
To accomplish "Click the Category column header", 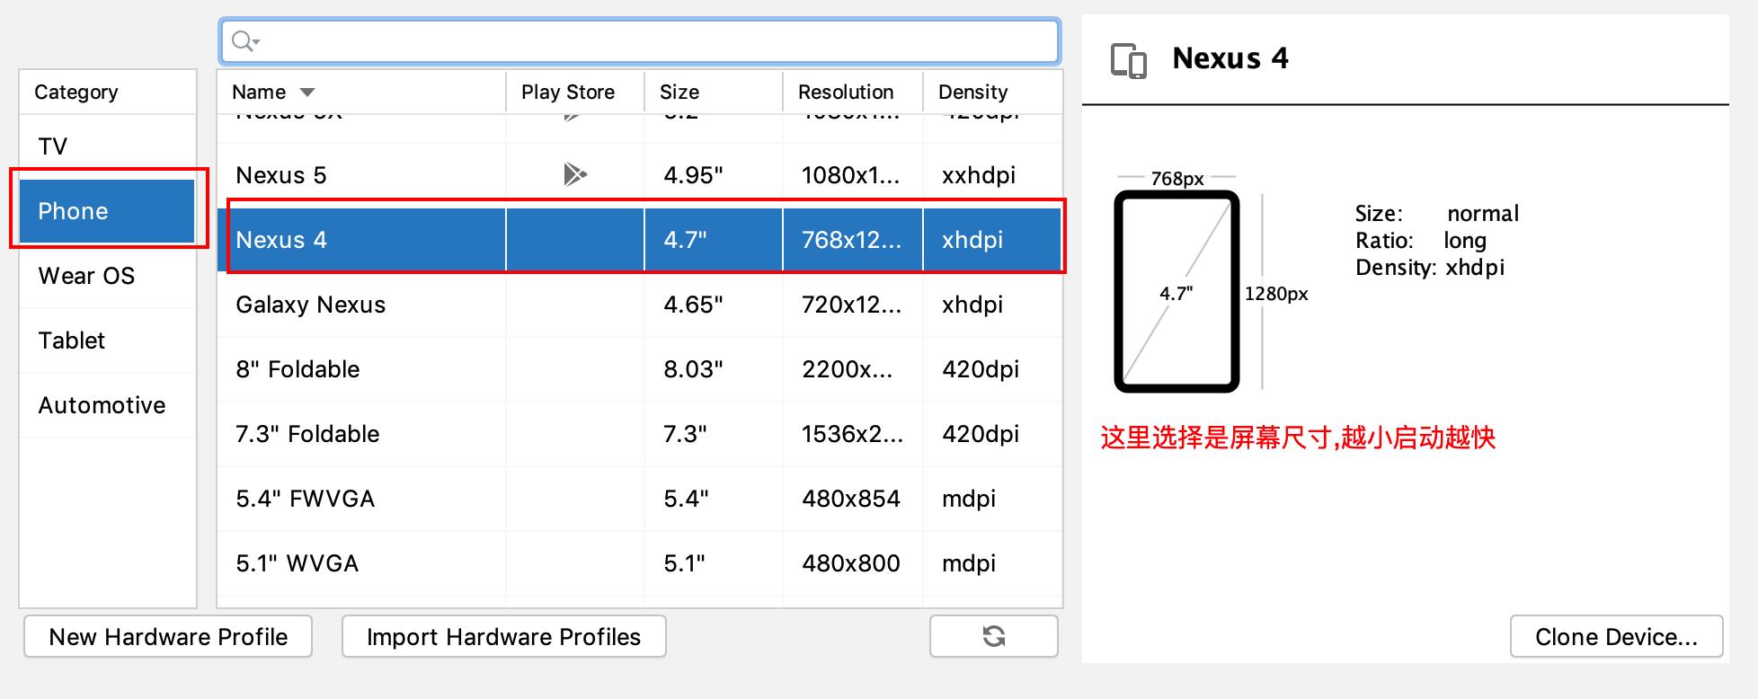I will [108, 92].
